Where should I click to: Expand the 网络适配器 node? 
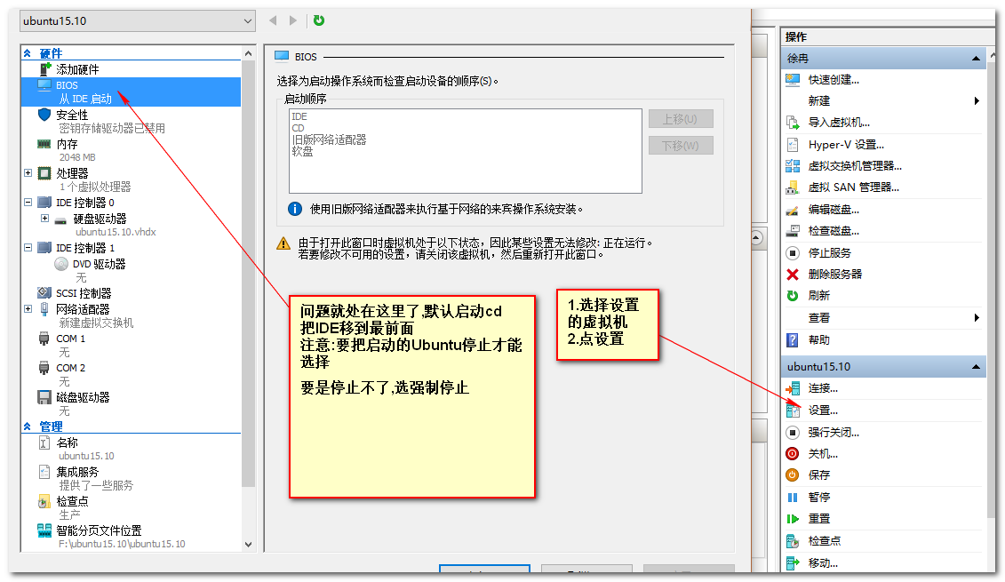pos(28,308)
